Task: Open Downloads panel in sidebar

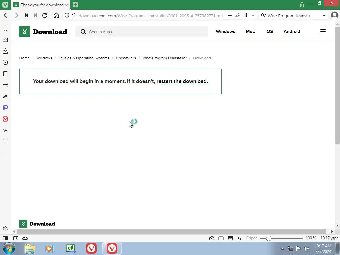Action: (5, 51)
